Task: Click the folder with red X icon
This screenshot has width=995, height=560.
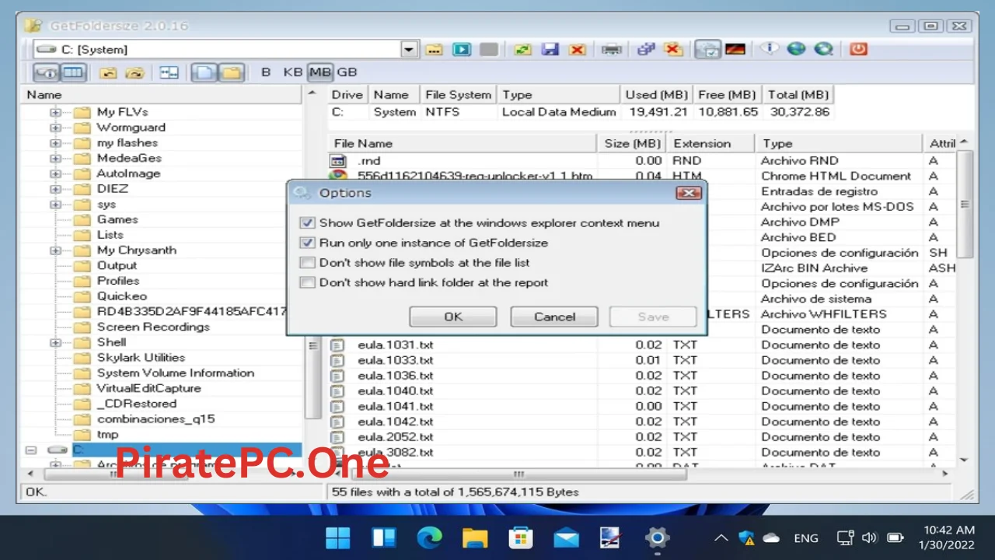Action: [673, 49]
